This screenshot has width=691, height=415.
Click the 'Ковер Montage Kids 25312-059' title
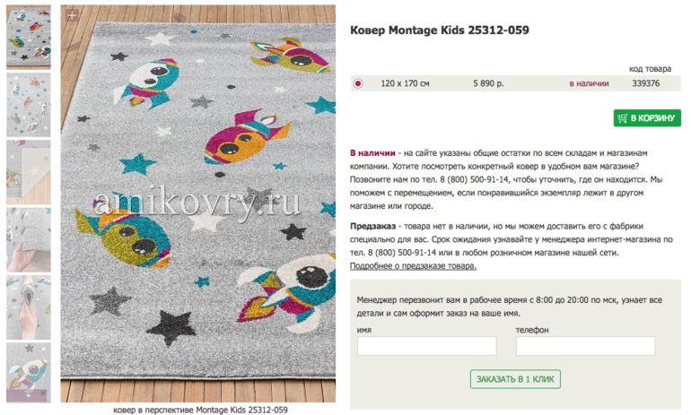[x=440, y=30]
